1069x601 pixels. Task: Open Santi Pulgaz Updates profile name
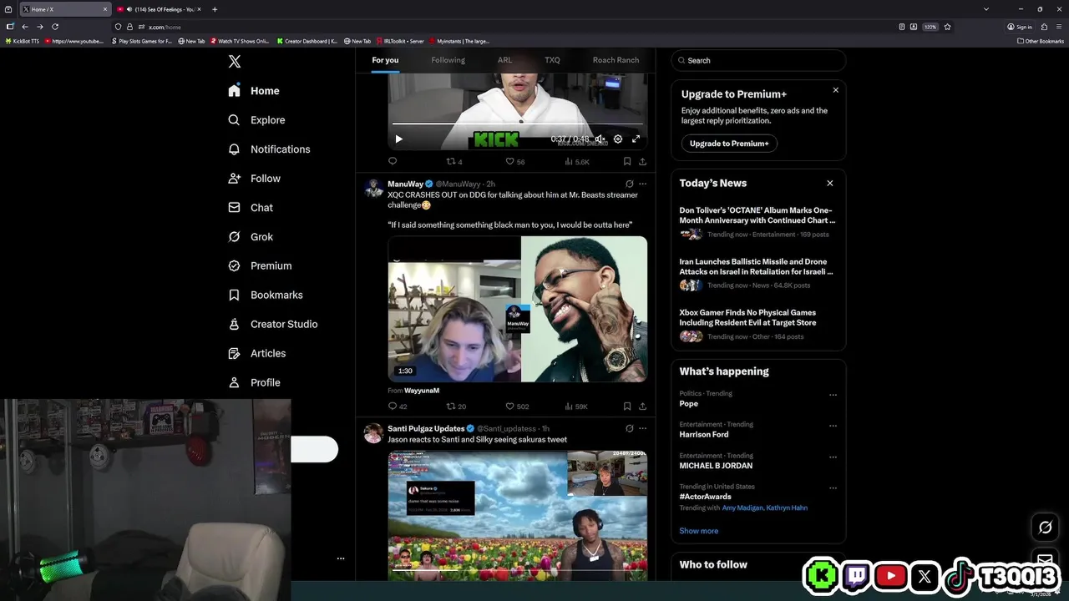coord(426,428)
